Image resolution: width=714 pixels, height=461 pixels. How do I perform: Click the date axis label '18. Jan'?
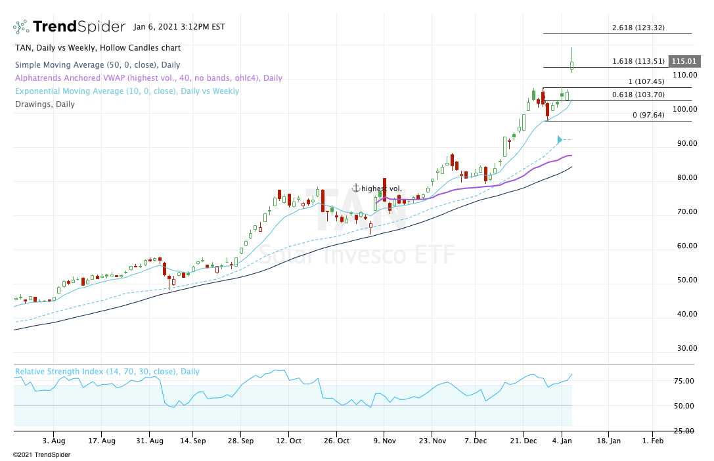pyautogui.click(x=608, y=441)
